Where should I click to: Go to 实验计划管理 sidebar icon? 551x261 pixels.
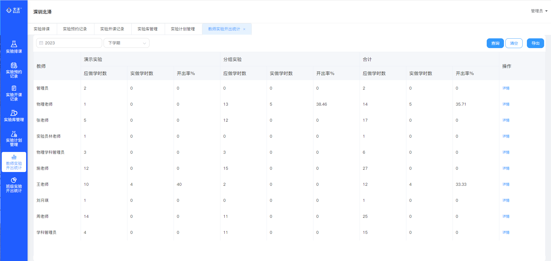tap(14, 134)
